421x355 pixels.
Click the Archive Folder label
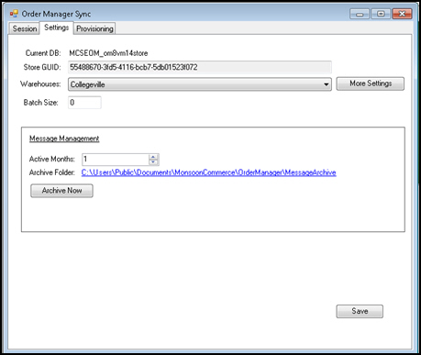coord(52,172)
